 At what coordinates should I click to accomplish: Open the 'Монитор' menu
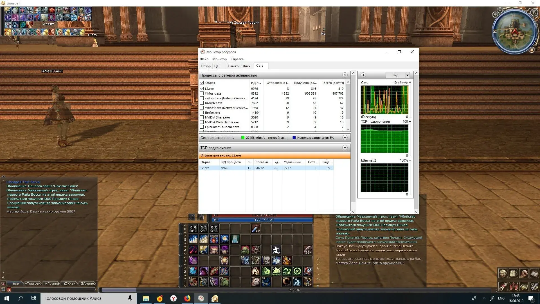click(x=219, y=59)
